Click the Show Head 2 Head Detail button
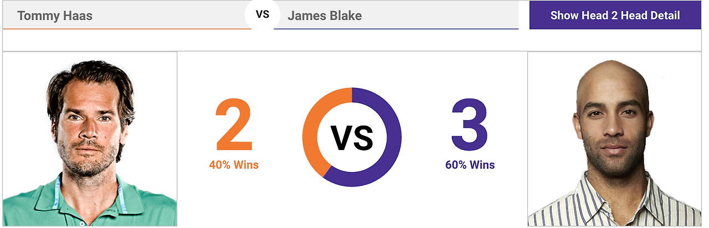Screen dimensions: 709x228 615,15
